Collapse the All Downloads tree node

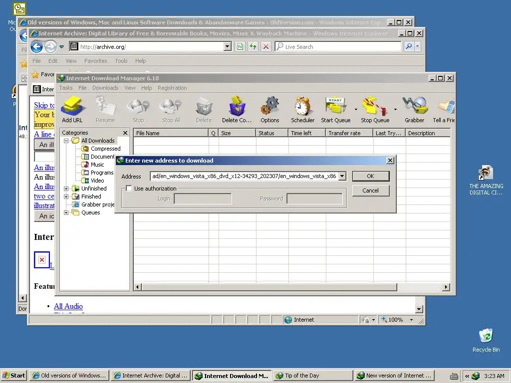click(66, 141)
